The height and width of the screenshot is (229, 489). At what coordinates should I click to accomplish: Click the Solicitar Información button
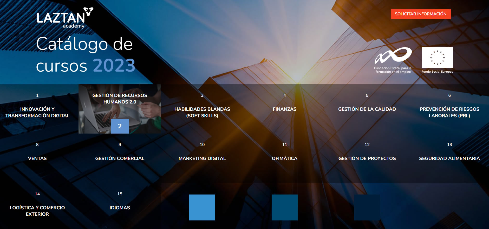[x=420, y=14]
